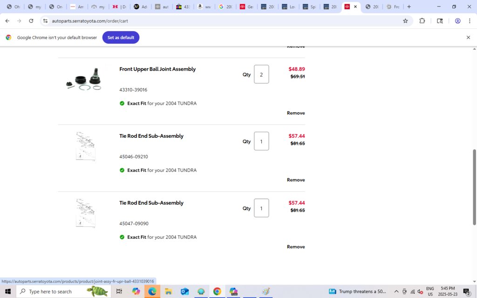View site information icon in address bar
The image size is (477, 298).
[x=45, y=20]
